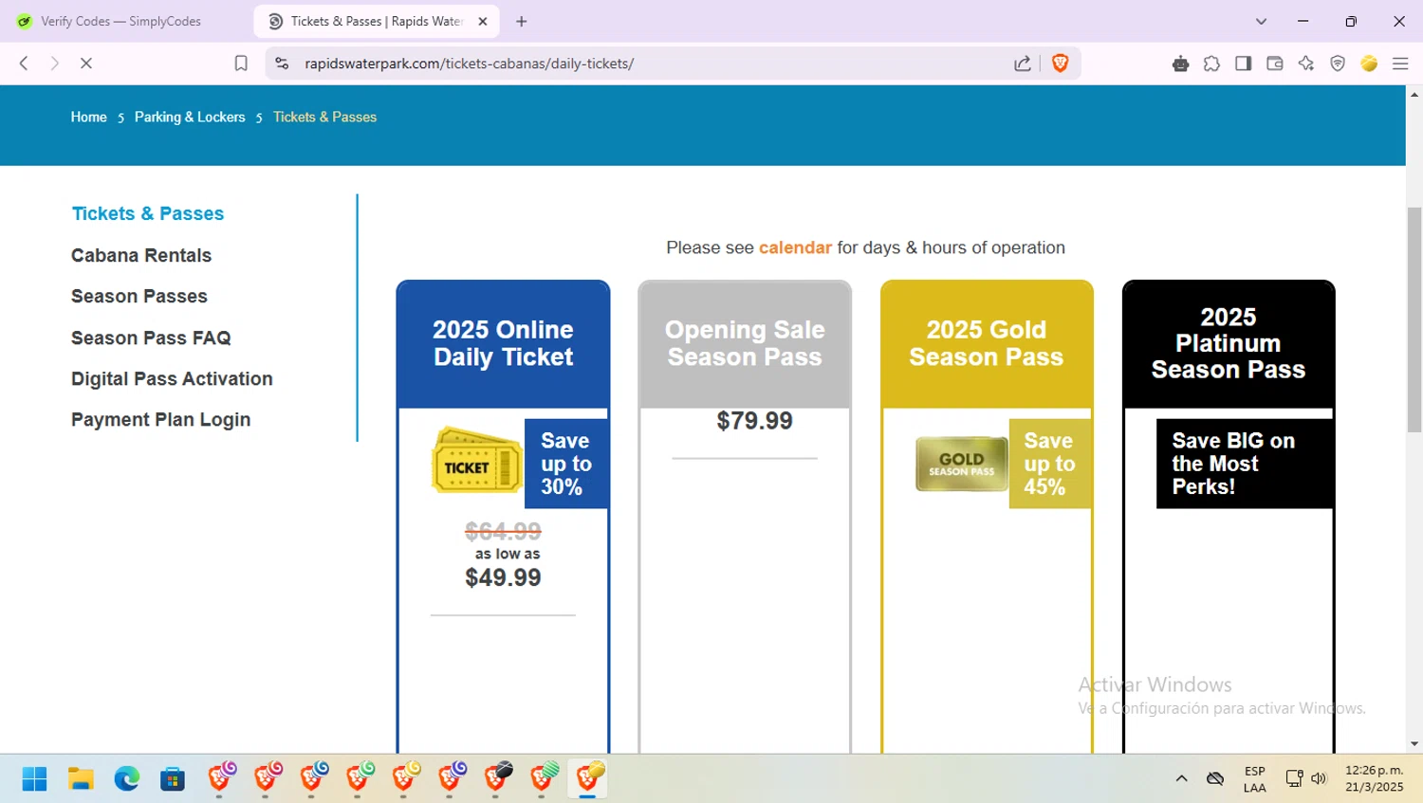Click the address bar URL
The height and width of the screenshot is (803, 1423).
470,64
